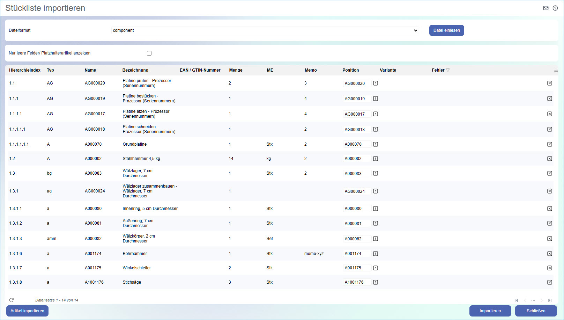This screenshot has height=320, width=564.
Task: Click the ME value kg
Action: (269, 159)
